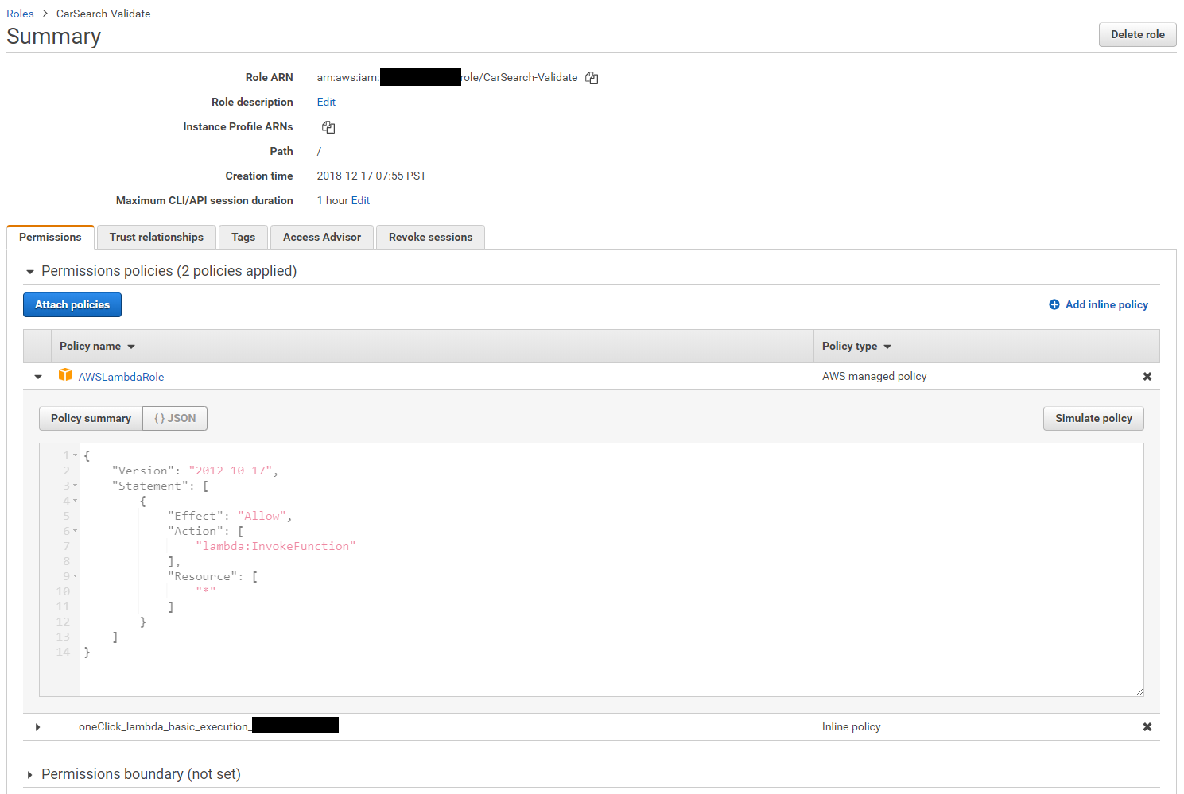1184x794 pixels.
Task: Click the "*" resource value on line 10
Action: coord(206,591)
